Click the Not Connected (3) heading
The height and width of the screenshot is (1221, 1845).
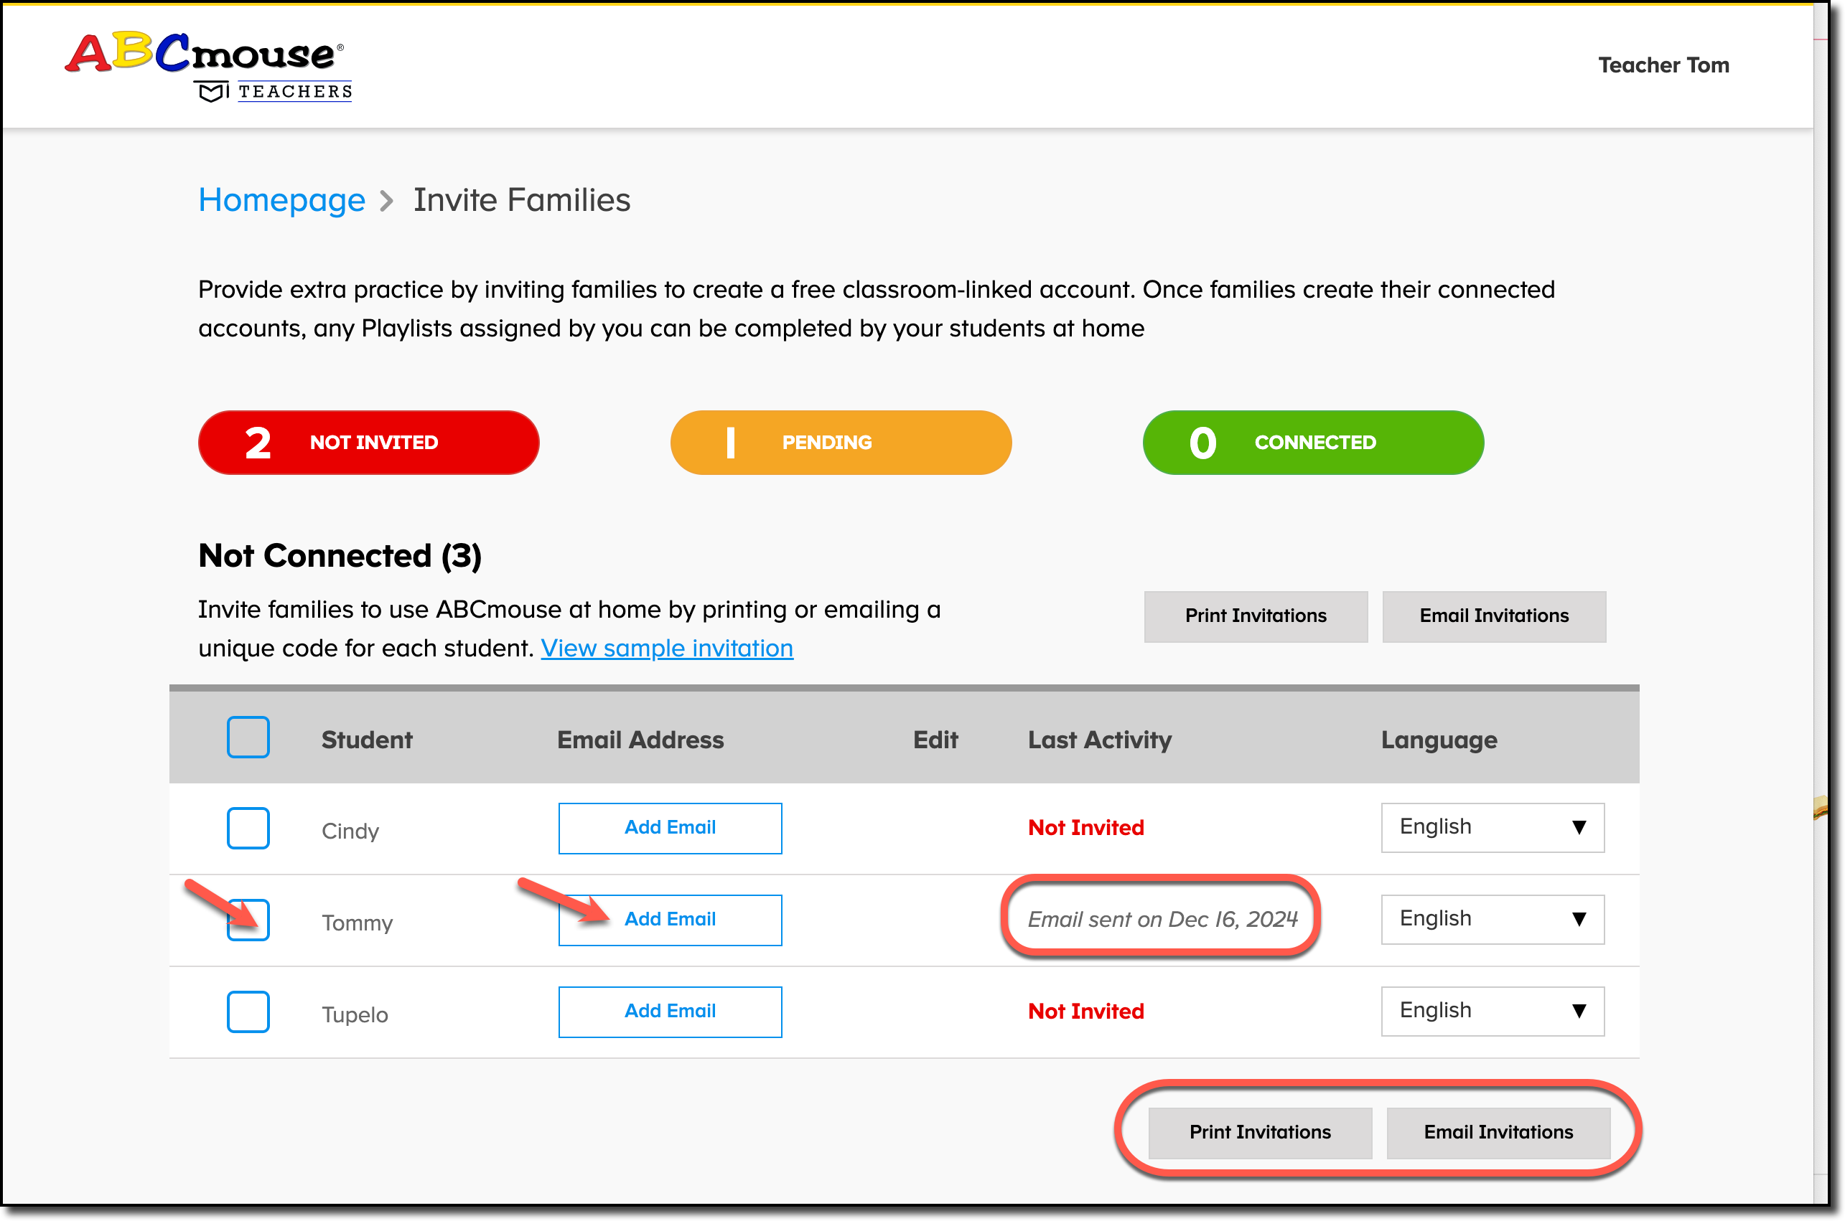click(340, 555)
